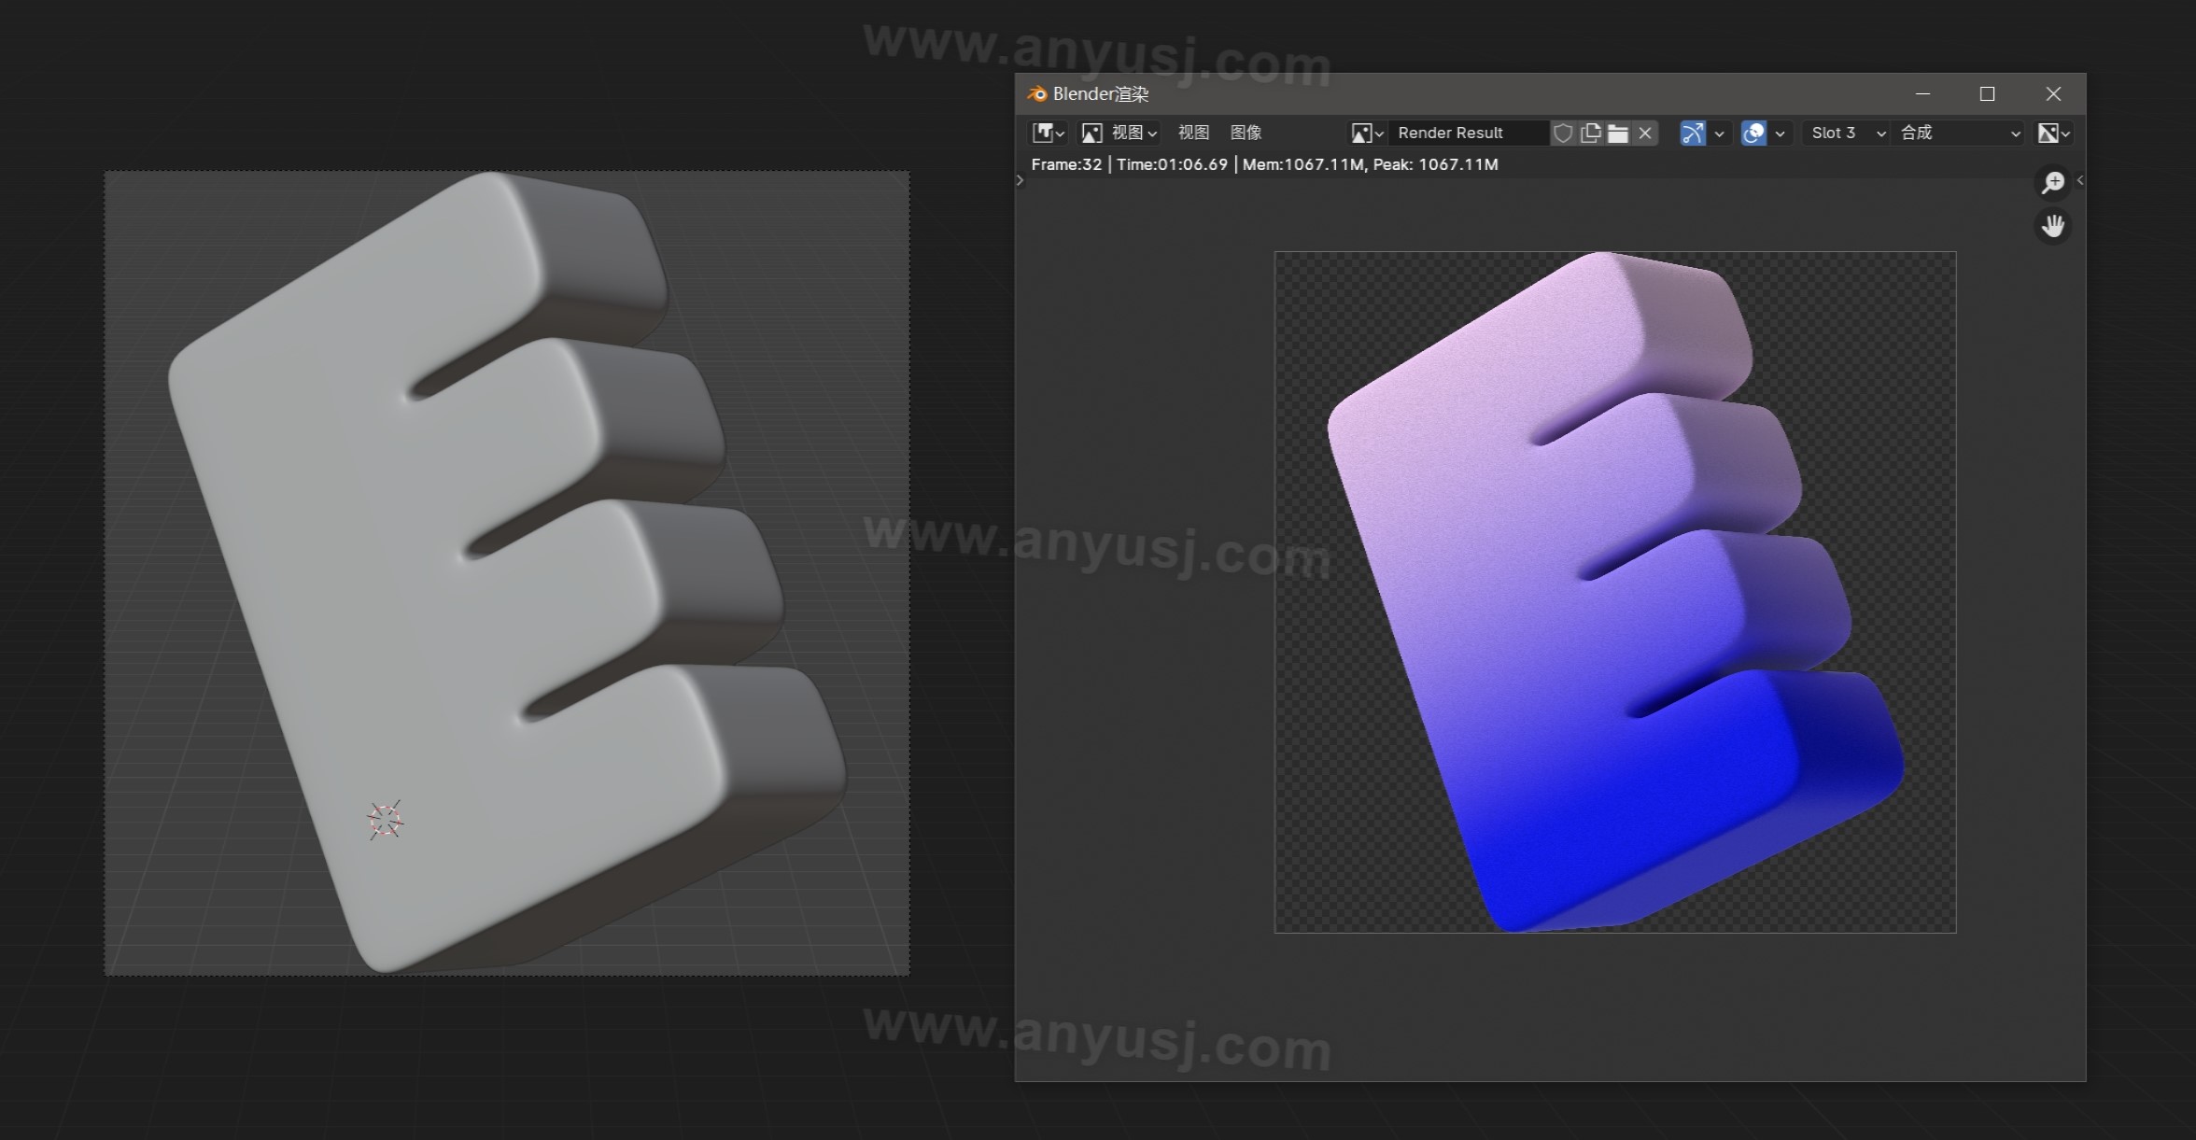Click the Render Result name field
Screen dimensions: 2196x1140
[x=1468, y=134]
